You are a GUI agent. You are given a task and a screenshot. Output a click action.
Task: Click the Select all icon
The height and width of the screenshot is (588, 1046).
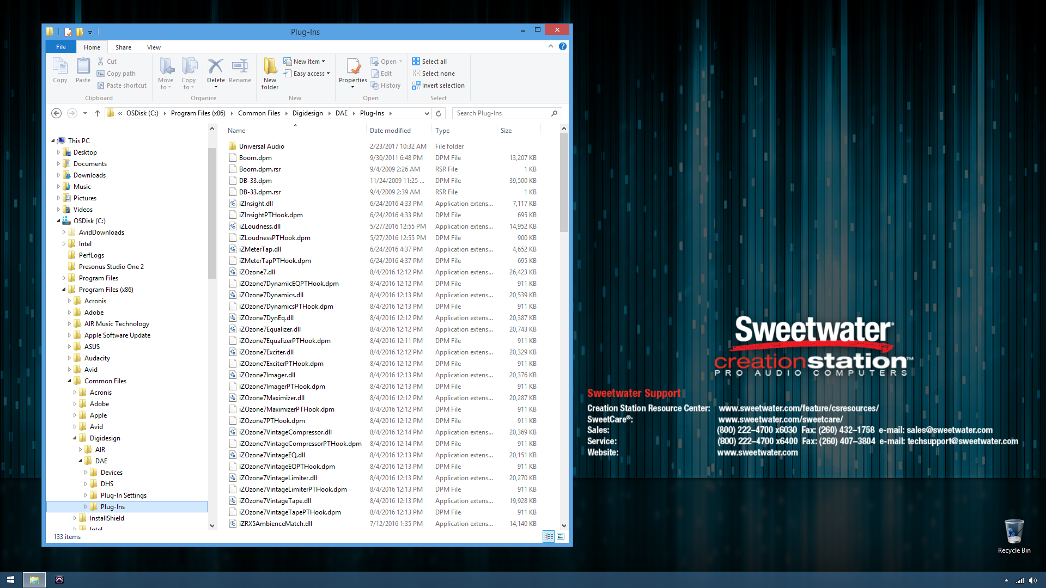click(416, 62)
